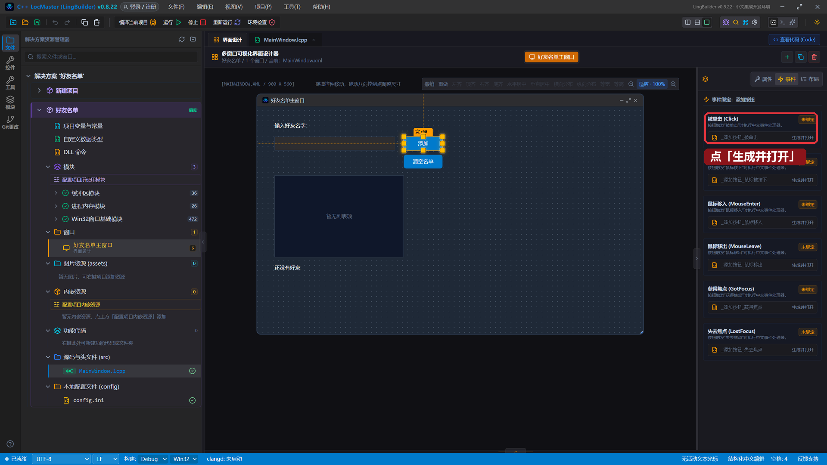Collapse the 图片资源 (assets) folder
This screenshot has height=465, width=827.
(48, 263)
